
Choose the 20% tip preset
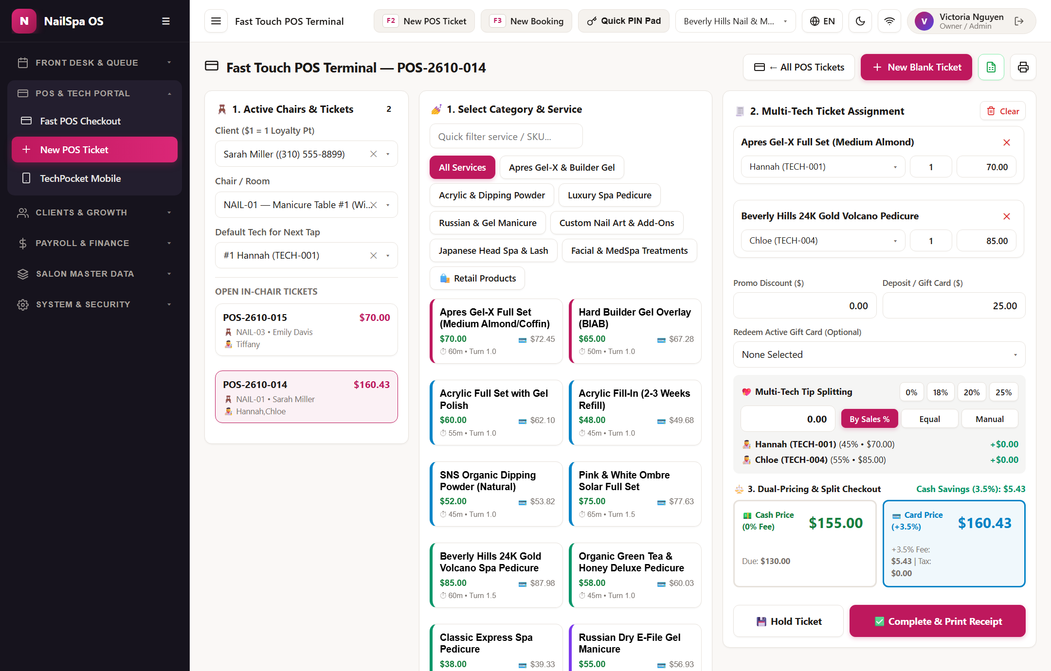[x=972, y=392]
